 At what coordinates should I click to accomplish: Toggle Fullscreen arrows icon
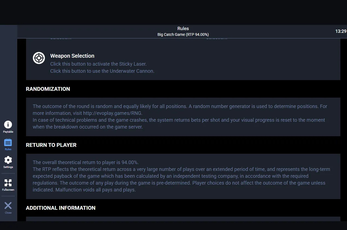(8, 183)
